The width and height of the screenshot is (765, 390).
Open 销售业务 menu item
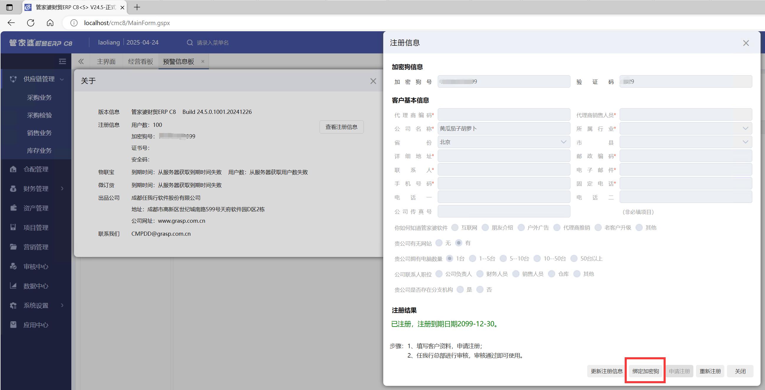39,133
